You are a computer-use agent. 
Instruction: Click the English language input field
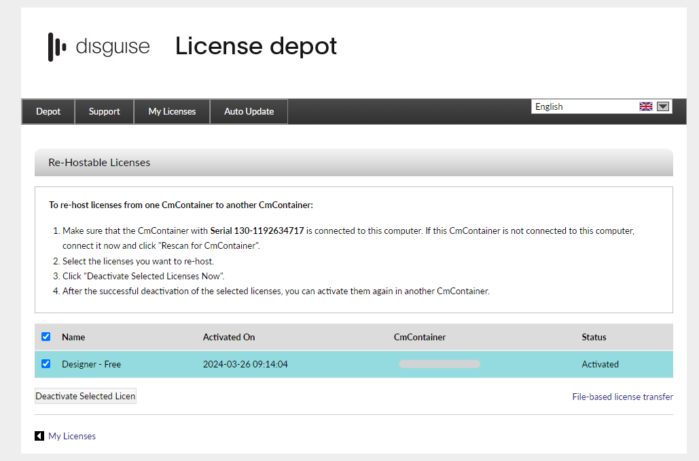(x=584, y=106)
